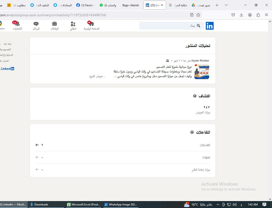Open the مرات إعادة النشر row arrow
The height and width of the screenshot is (208, 272).
[x=37, y=169]
